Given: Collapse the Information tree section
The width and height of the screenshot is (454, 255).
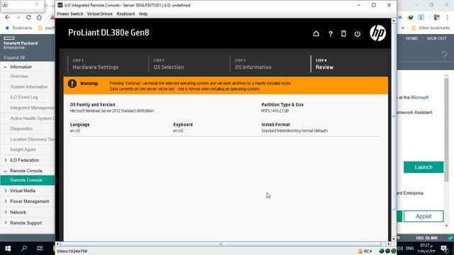Looking at the screenshot, I should tap(5, 67).
